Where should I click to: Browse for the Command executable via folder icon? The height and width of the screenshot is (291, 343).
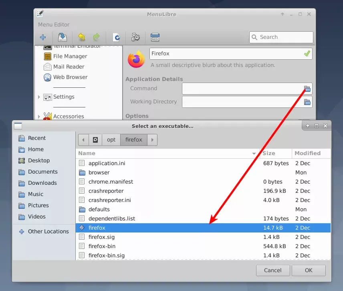tap(307, 89)
